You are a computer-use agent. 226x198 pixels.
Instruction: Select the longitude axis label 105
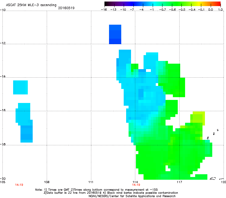[2, 182]
